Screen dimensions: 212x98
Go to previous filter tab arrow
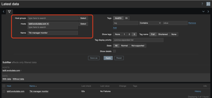pyautogui.click(x=4, y=12)
